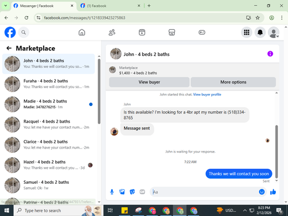
Task: Click the voice clip microphone icon
Action: [112, 192]
